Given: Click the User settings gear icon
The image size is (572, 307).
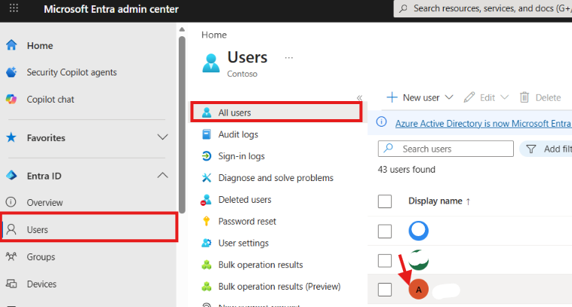Looking at the screenshot, I should (207, 243).
